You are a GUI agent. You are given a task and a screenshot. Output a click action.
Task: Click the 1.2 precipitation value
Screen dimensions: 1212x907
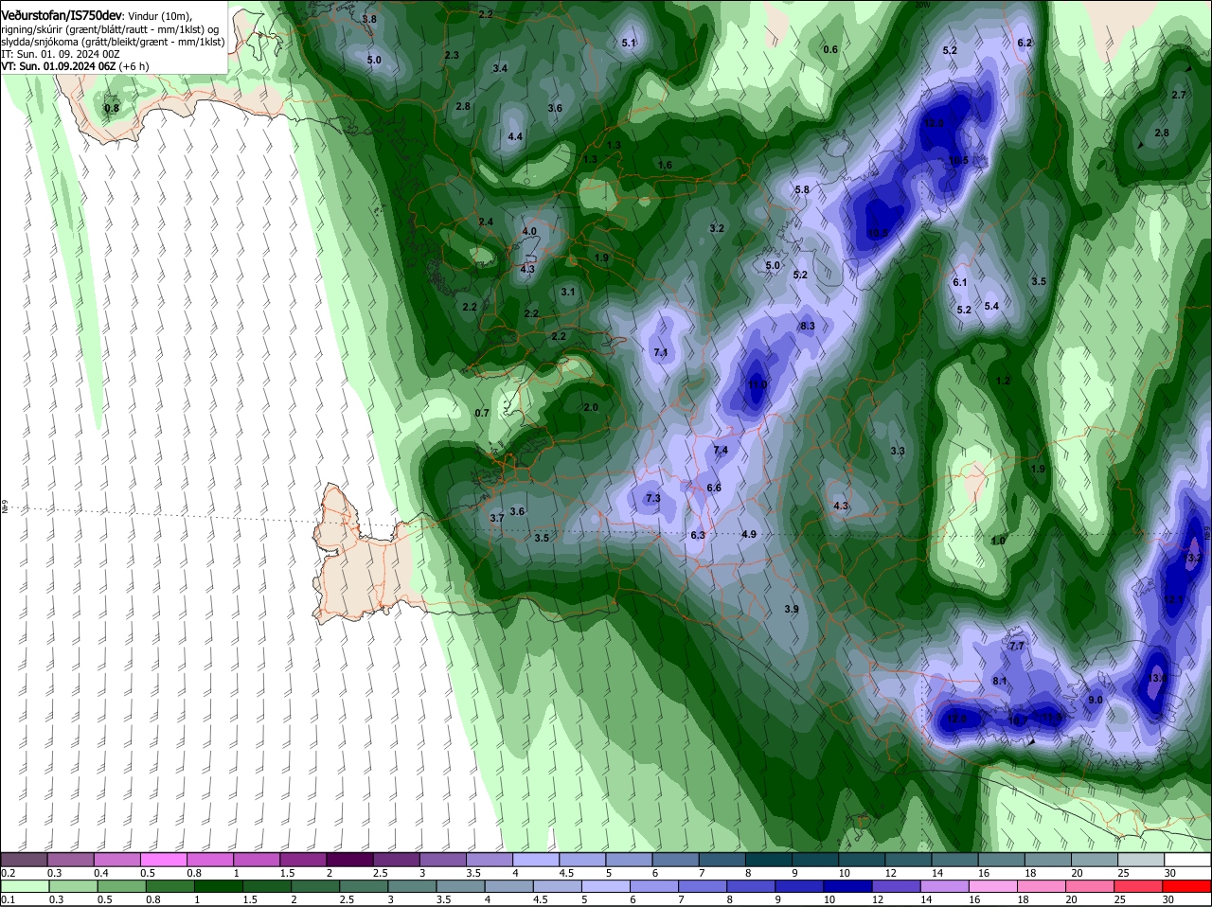[1004, 381]
